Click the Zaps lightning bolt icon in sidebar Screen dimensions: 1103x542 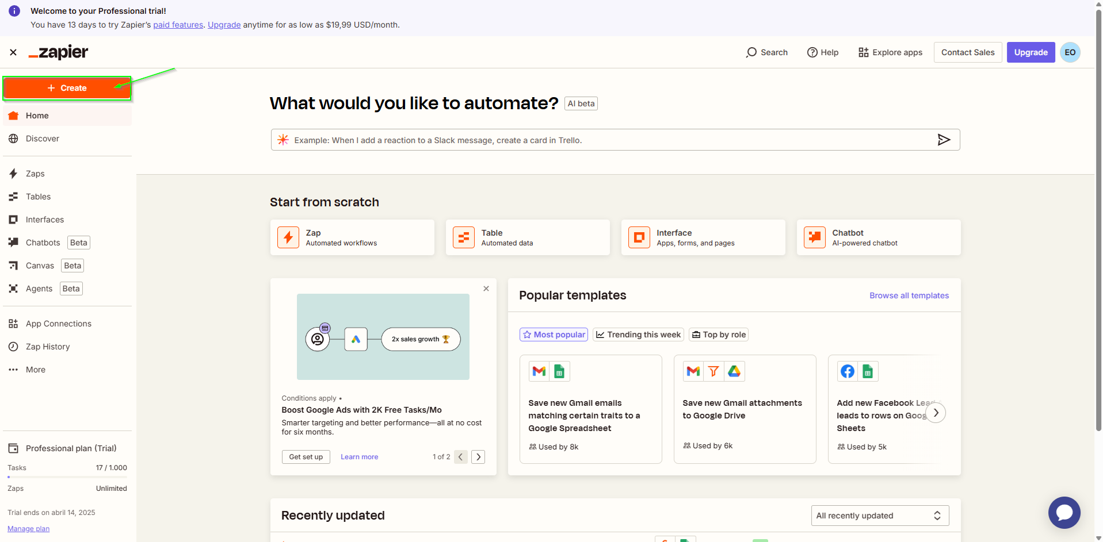pyautogui.click(x=13, y=174)
